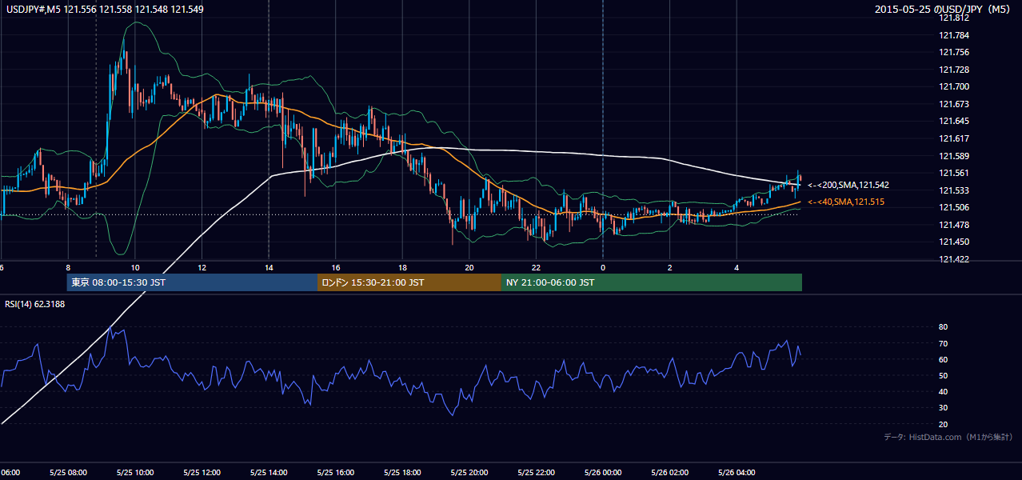Click price axis label 121.756
This screenshot has height=480, width=1022.
pyautogui.click(x=954, y=53)
